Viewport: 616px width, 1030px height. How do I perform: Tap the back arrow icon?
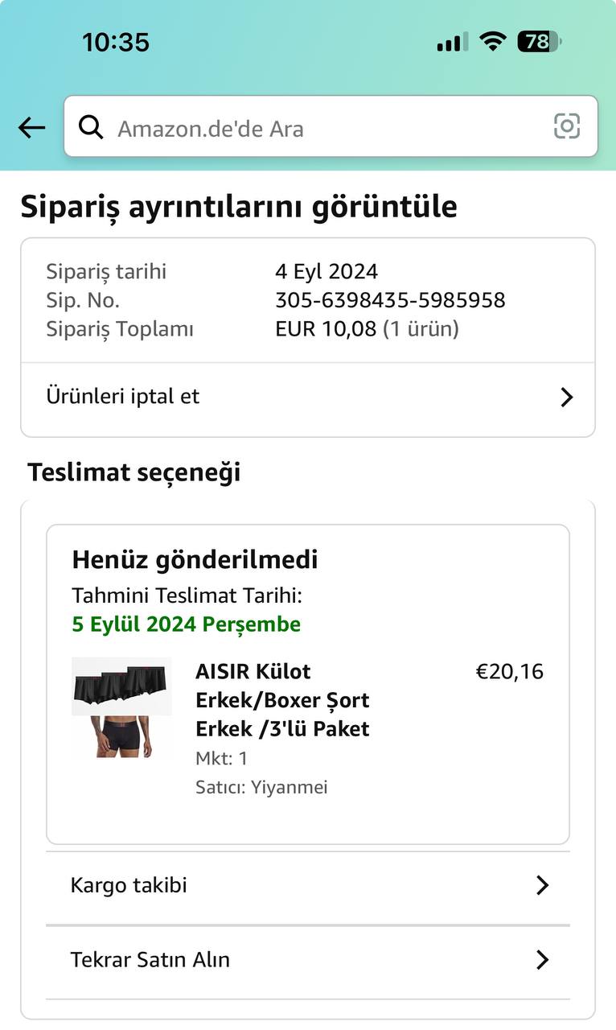31,127
